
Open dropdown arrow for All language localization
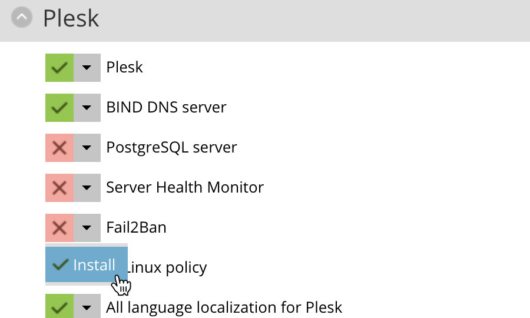(x=87, y=306)
